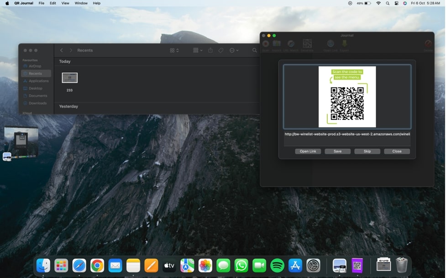Image resolution: width=446 pixels, height=278 pixels.
Task: Expand the Finder action ellipsis menu
Action: coord(234,51)
